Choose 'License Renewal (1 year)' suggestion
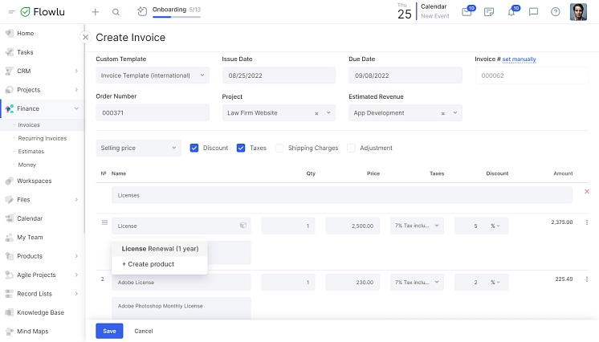The height and width of the screenshot is (342, 599). coord(160,249)
